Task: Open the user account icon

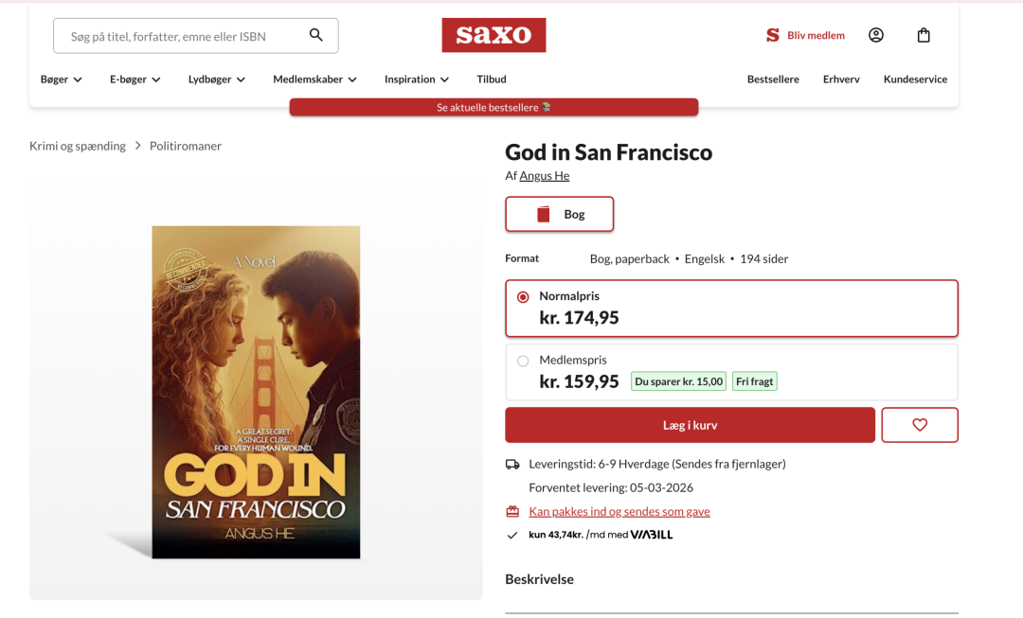Action: coord(876,36)
